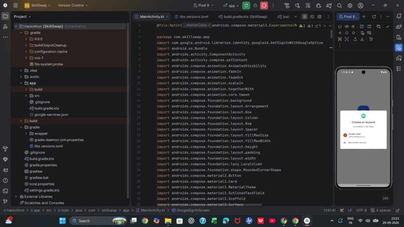Screen dimensions: 404x227
Task: Switch to libs.versions.toml tab
Action: 191,17
